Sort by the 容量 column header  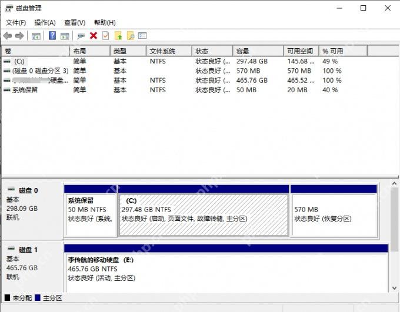258,51
